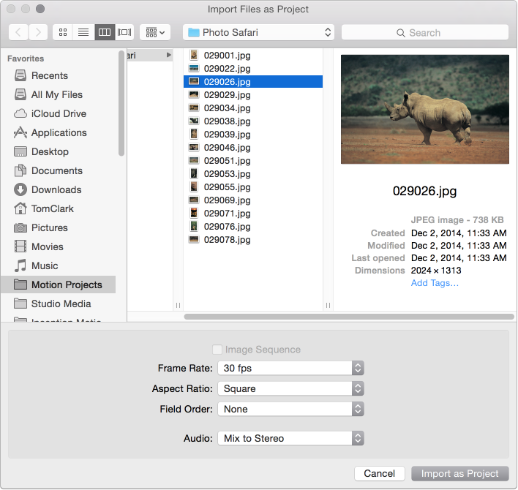Screen dimensions: 518x490
Task: Select file 029001.jpg
Action: [x=253, y=55]
